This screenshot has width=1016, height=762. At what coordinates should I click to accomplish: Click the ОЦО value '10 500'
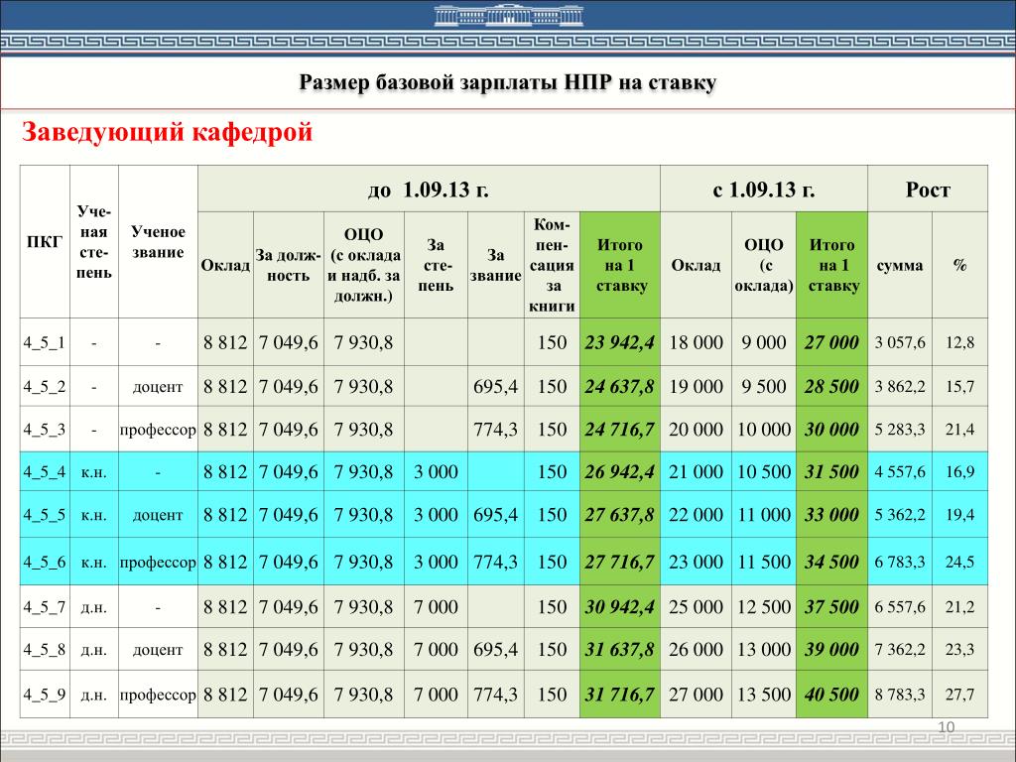point(764,471)
